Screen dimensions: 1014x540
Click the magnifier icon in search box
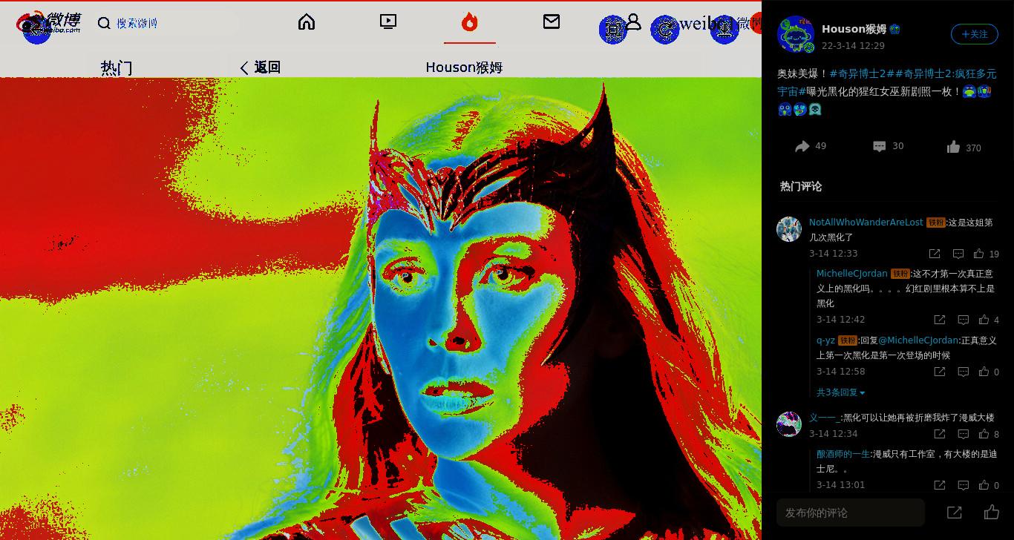coord(104,23)
